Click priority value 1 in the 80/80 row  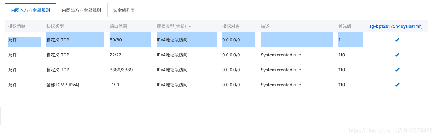coord(339,40)
